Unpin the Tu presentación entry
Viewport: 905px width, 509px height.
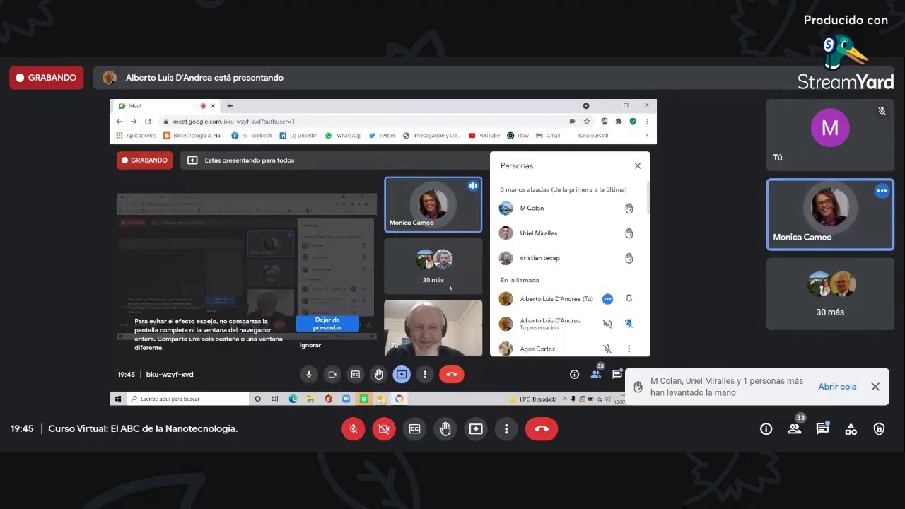pos(629,324)
